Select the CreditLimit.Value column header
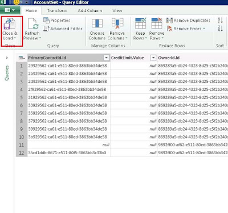The image size is (228, 213). tap(134, 58)
